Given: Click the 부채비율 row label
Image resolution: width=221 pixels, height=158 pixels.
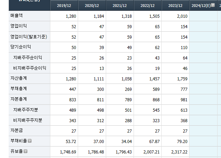Looking at the screenshot, I should click(19, 141).
